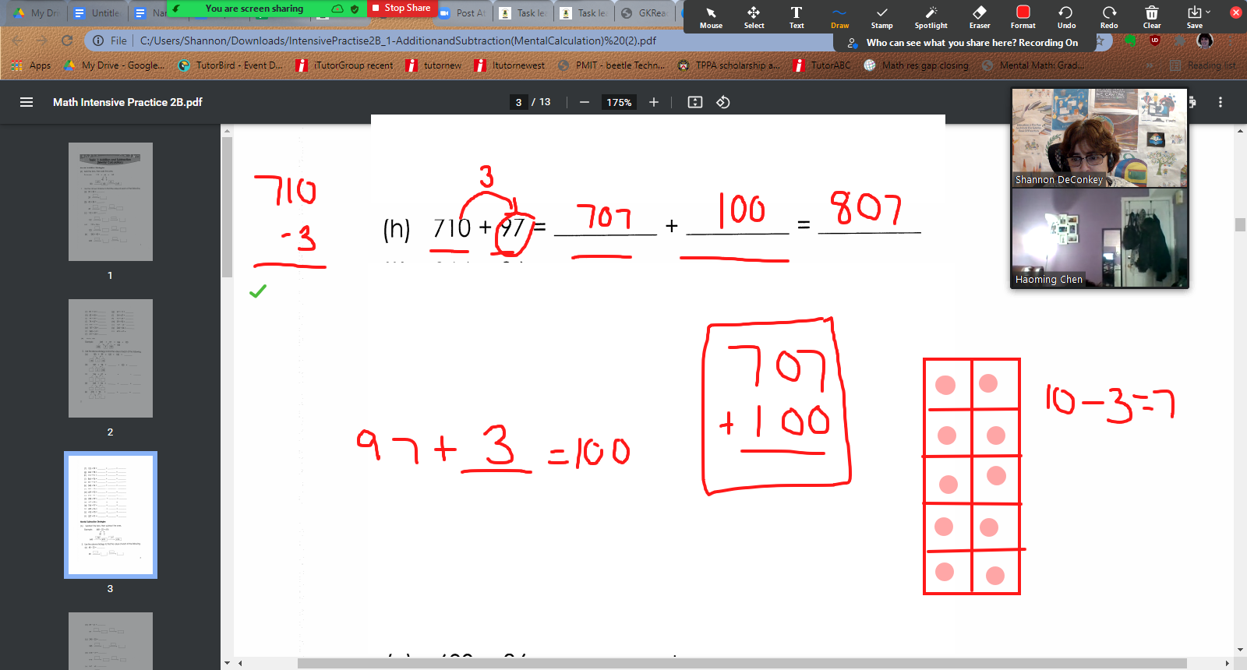Image resolution: width=1247 pixels, height=670 pixels.
Task: Zoom in the PDF with plus
Action: pyautogui.click(x=654, y=102)
